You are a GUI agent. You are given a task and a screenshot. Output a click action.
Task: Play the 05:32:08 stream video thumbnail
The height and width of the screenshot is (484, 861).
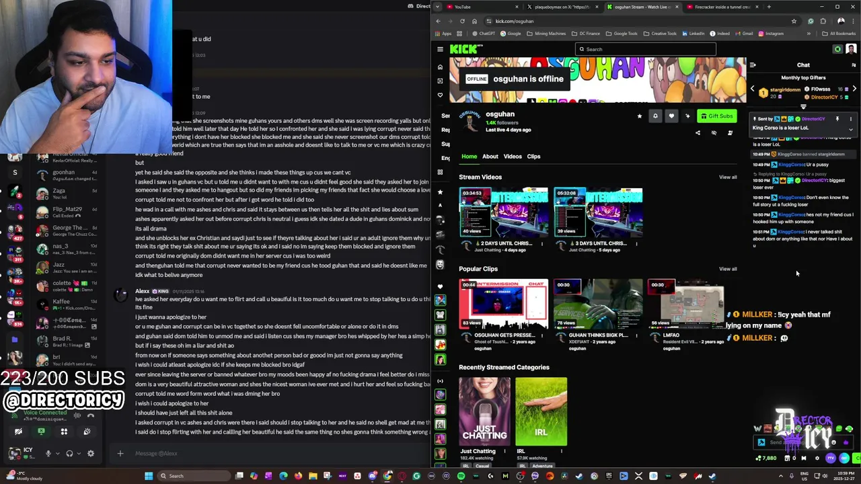(598, 212)
